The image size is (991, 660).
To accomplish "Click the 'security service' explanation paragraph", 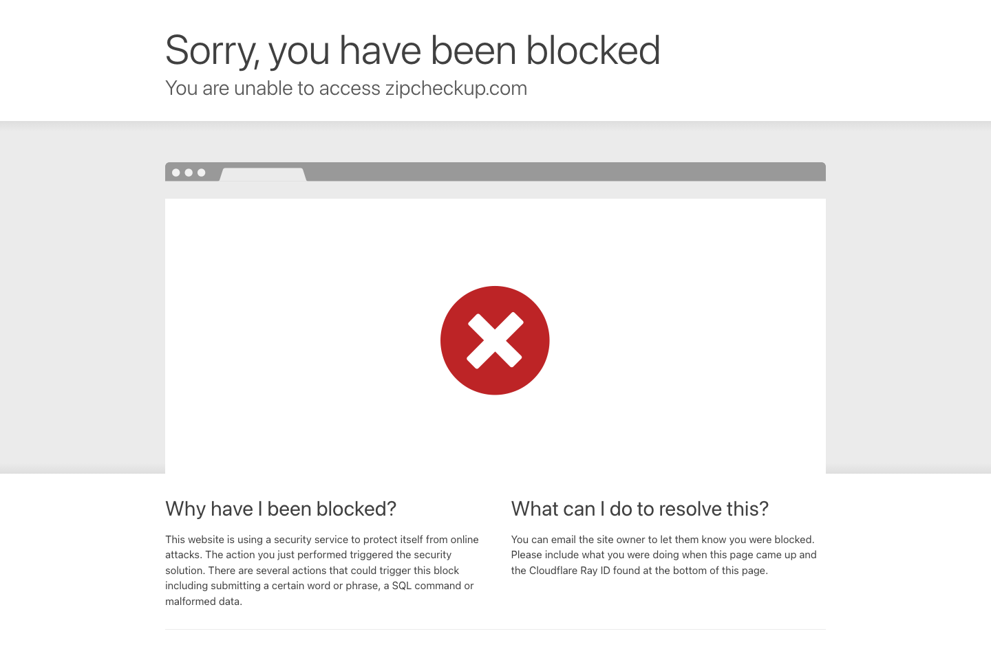I will 322,571.
